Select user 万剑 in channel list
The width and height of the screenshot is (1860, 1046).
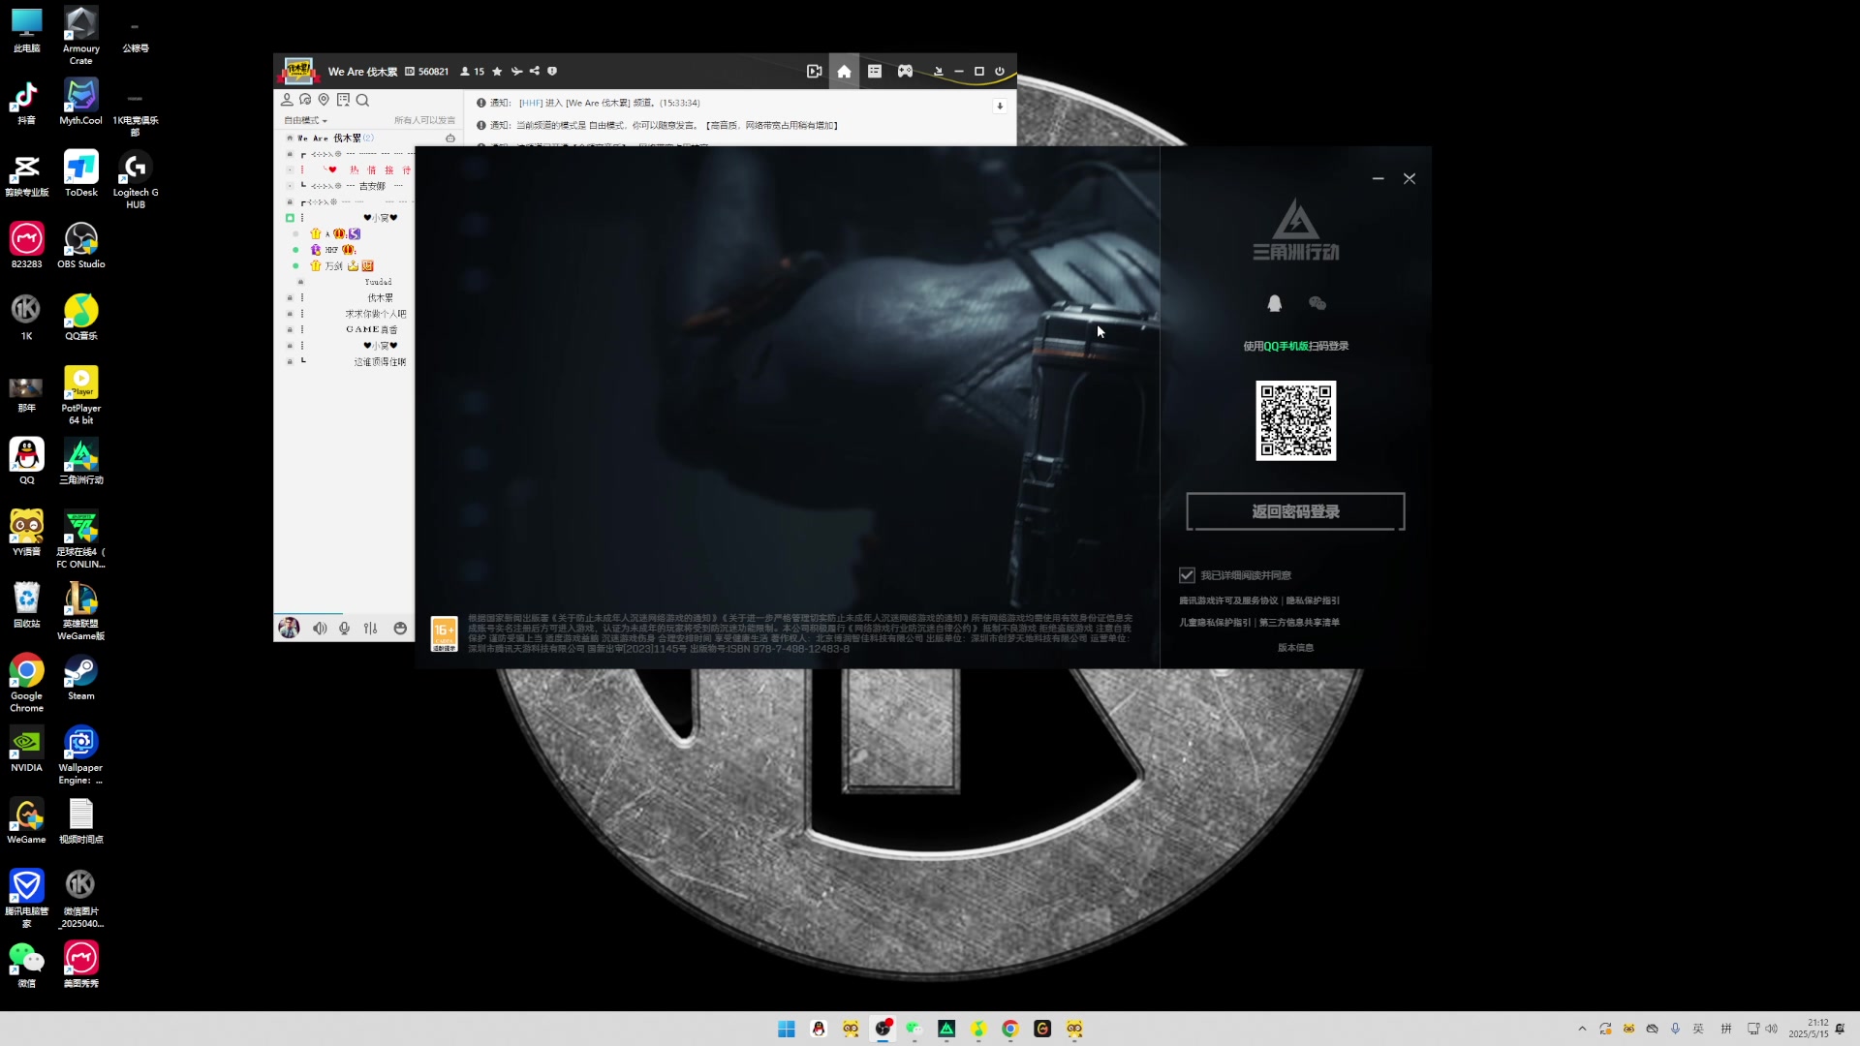[334, 265]
